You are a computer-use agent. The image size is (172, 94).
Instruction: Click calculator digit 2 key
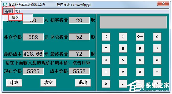123,72
